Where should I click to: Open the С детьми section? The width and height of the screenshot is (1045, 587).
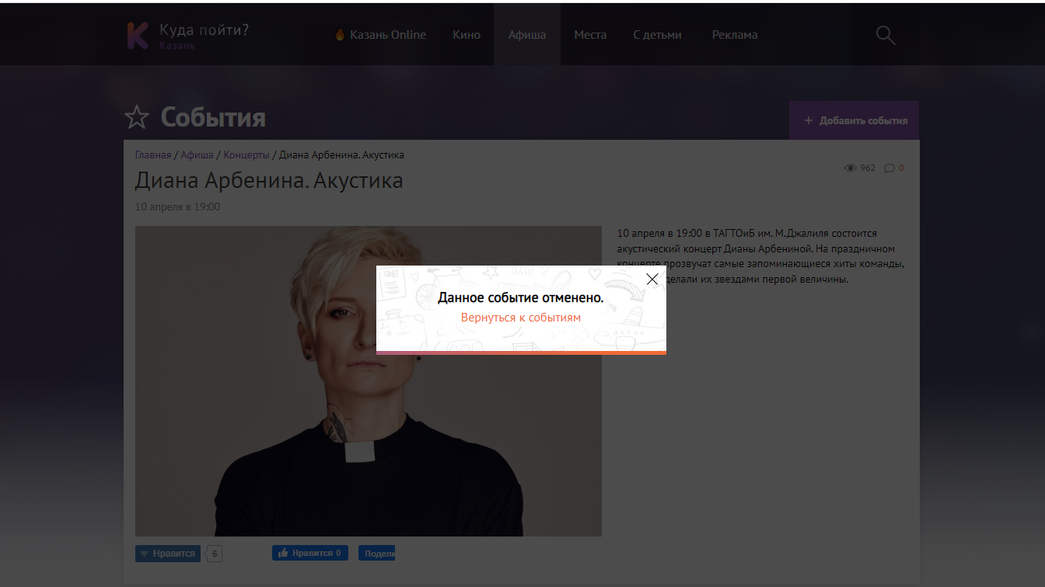[x=657, y=35]
